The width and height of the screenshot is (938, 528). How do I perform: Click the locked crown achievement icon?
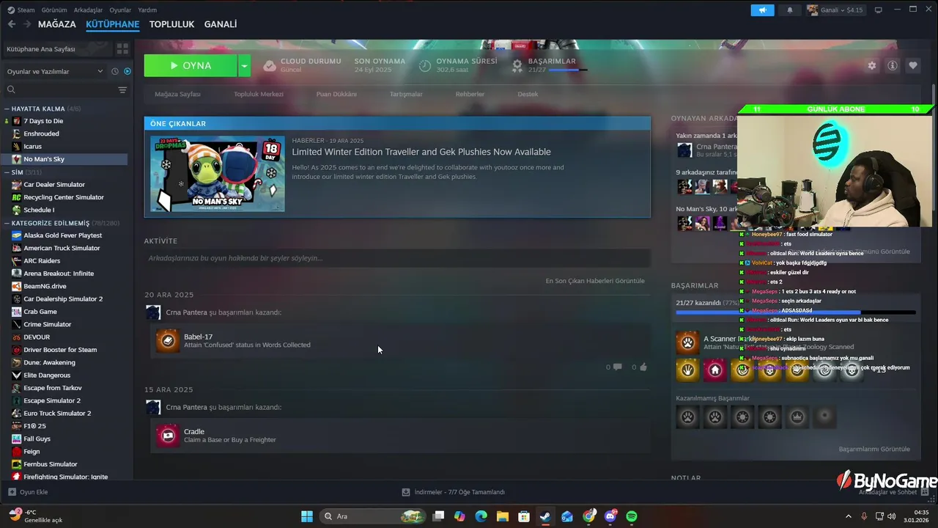point(797,417)
